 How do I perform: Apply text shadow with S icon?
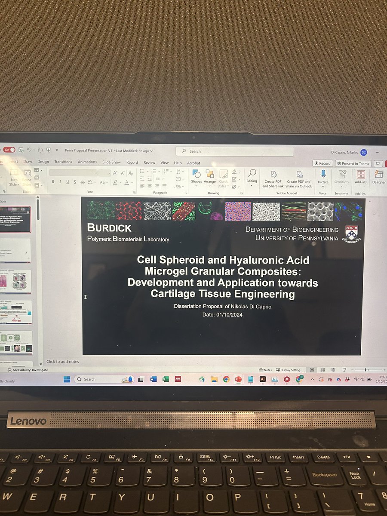coord(75,182)
